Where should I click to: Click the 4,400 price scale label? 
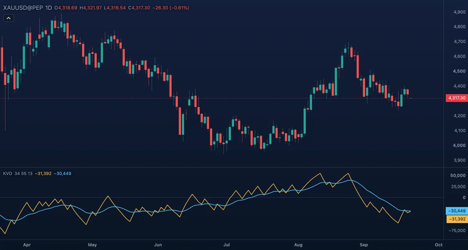click(x=459, y=86)
